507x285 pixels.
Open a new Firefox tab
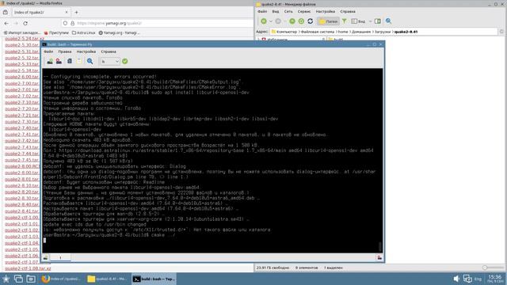click(x=76, y=13)
